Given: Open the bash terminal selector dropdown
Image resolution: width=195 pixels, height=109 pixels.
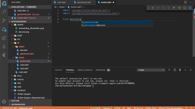Looking at the screenshot, I should pos(151,70).
